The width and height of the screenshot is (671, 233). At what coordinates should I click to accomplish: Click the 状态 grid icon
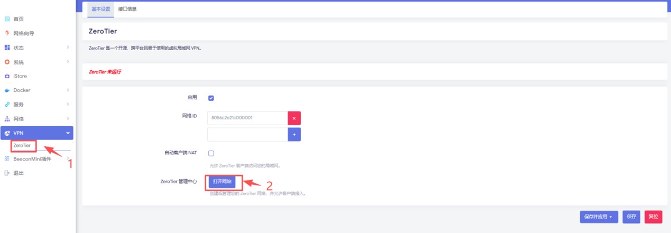[x=7, y=48]
